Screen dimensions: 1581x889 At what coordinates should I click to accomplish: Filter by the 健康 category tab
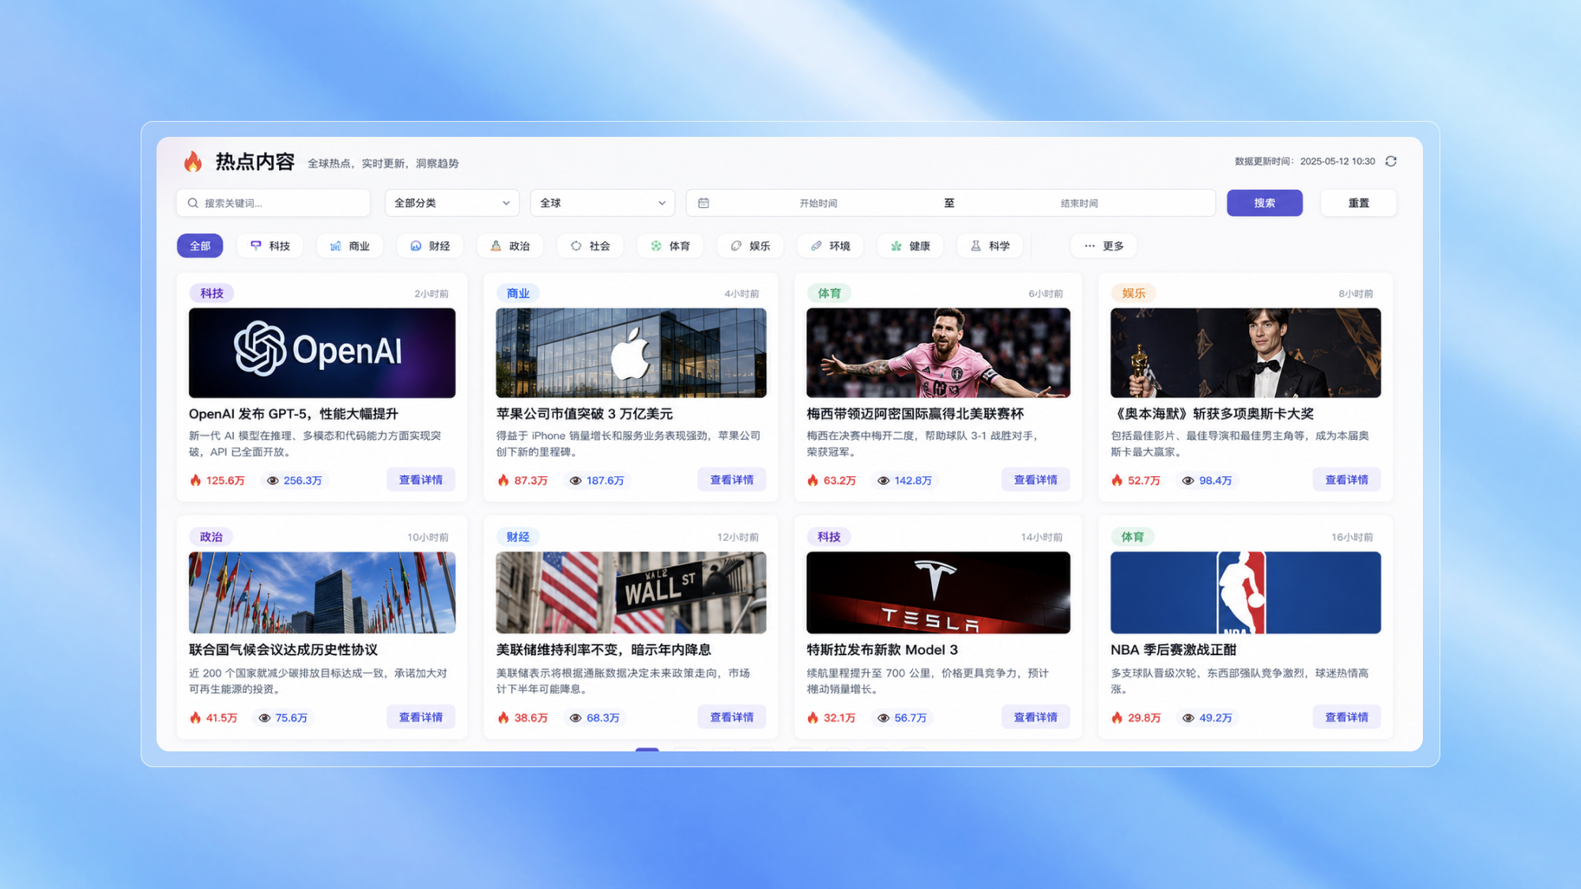point(910,246)
